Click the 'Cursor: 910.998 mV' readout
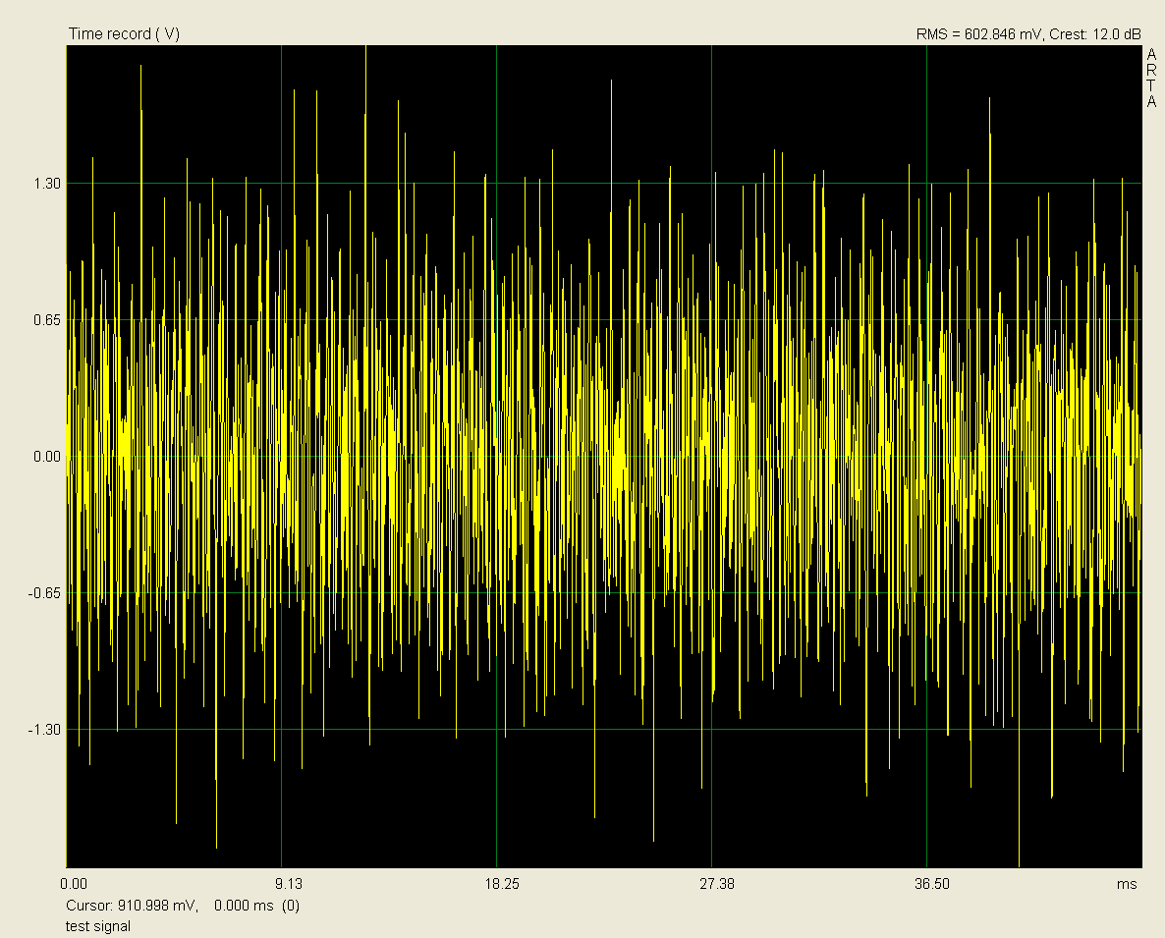 [131, 906]
